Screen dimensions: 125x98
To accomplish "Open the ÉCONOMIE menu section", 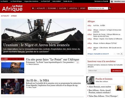I will (52, 8).
